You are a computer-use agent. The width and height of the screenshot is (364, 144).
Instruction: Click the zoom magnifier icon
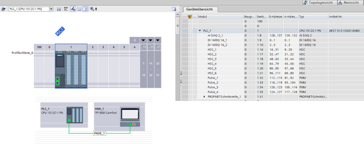click(x=92, y=9)
